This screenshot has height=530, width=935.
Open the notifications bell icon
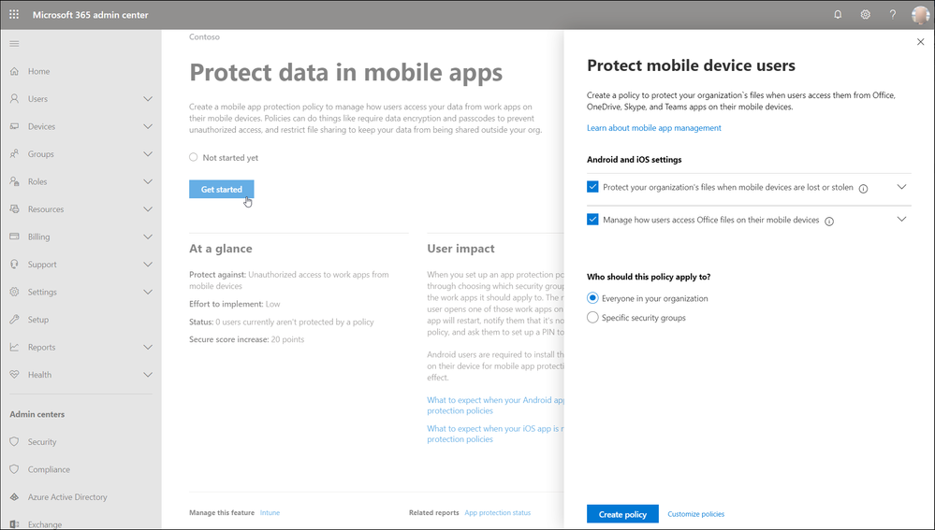pyautogui.click(x=838, y=14)
